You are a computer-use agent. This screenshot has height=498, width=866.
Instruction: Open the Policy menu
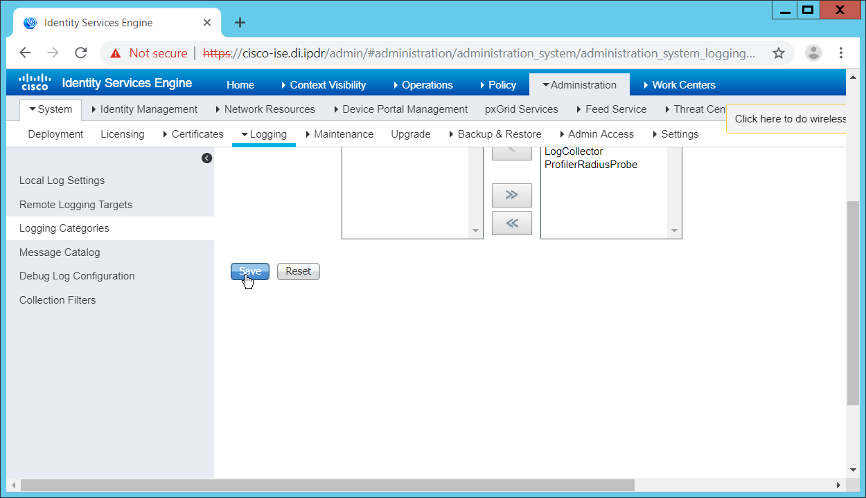pyautogui.click(x=497, y=85)
